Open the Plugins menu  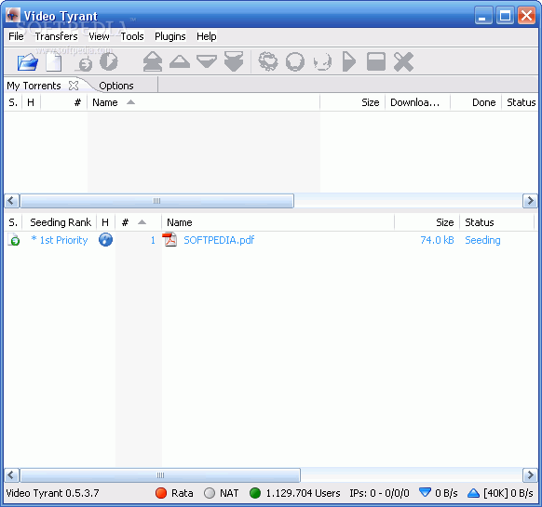[170, 36]
